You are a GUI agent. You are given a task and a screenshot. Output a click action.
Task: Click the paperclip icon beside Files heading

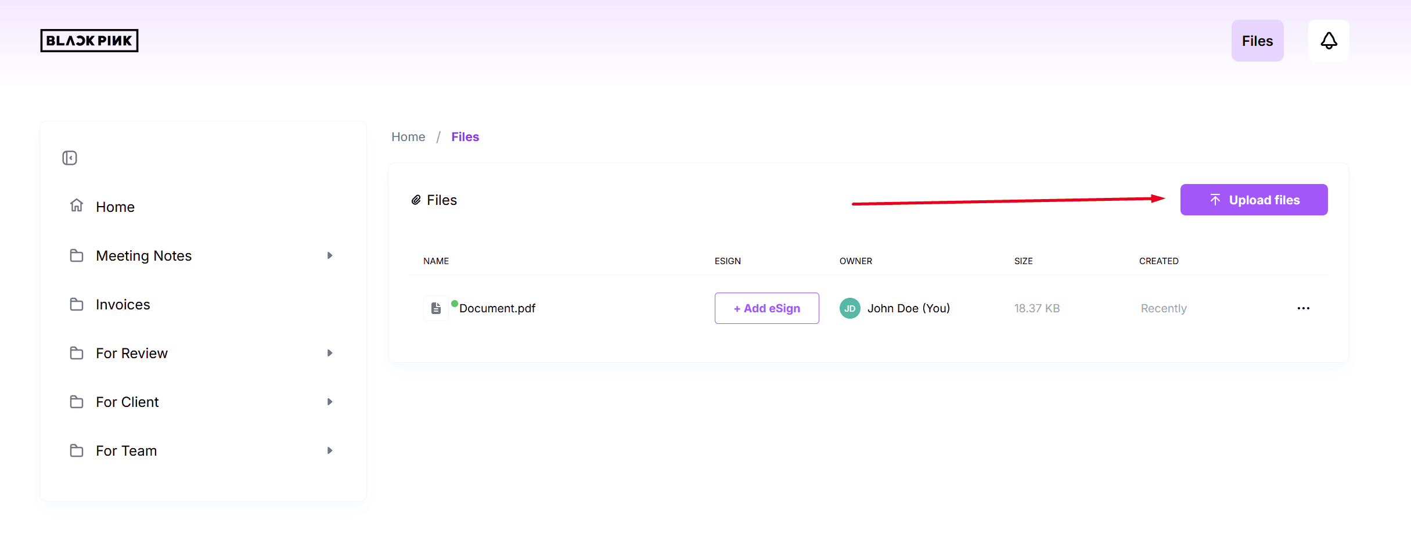pyautogui.click(x=416, y=200)
